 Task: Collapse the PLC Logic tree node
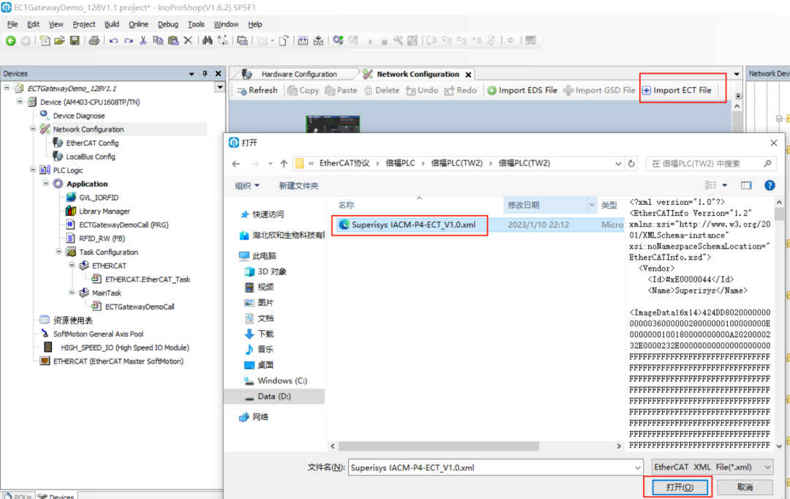point(34,170)
